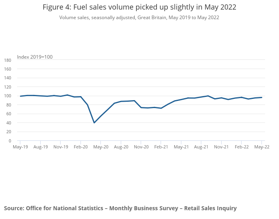Select the Feb-21 x-axis label
This screenshot has width=279, height=219.
tap(161, 147)
